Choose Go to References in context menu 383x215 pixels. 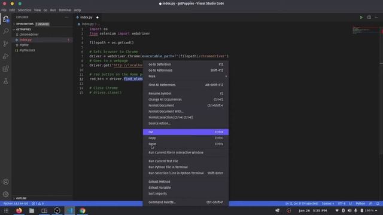(186, 70)
